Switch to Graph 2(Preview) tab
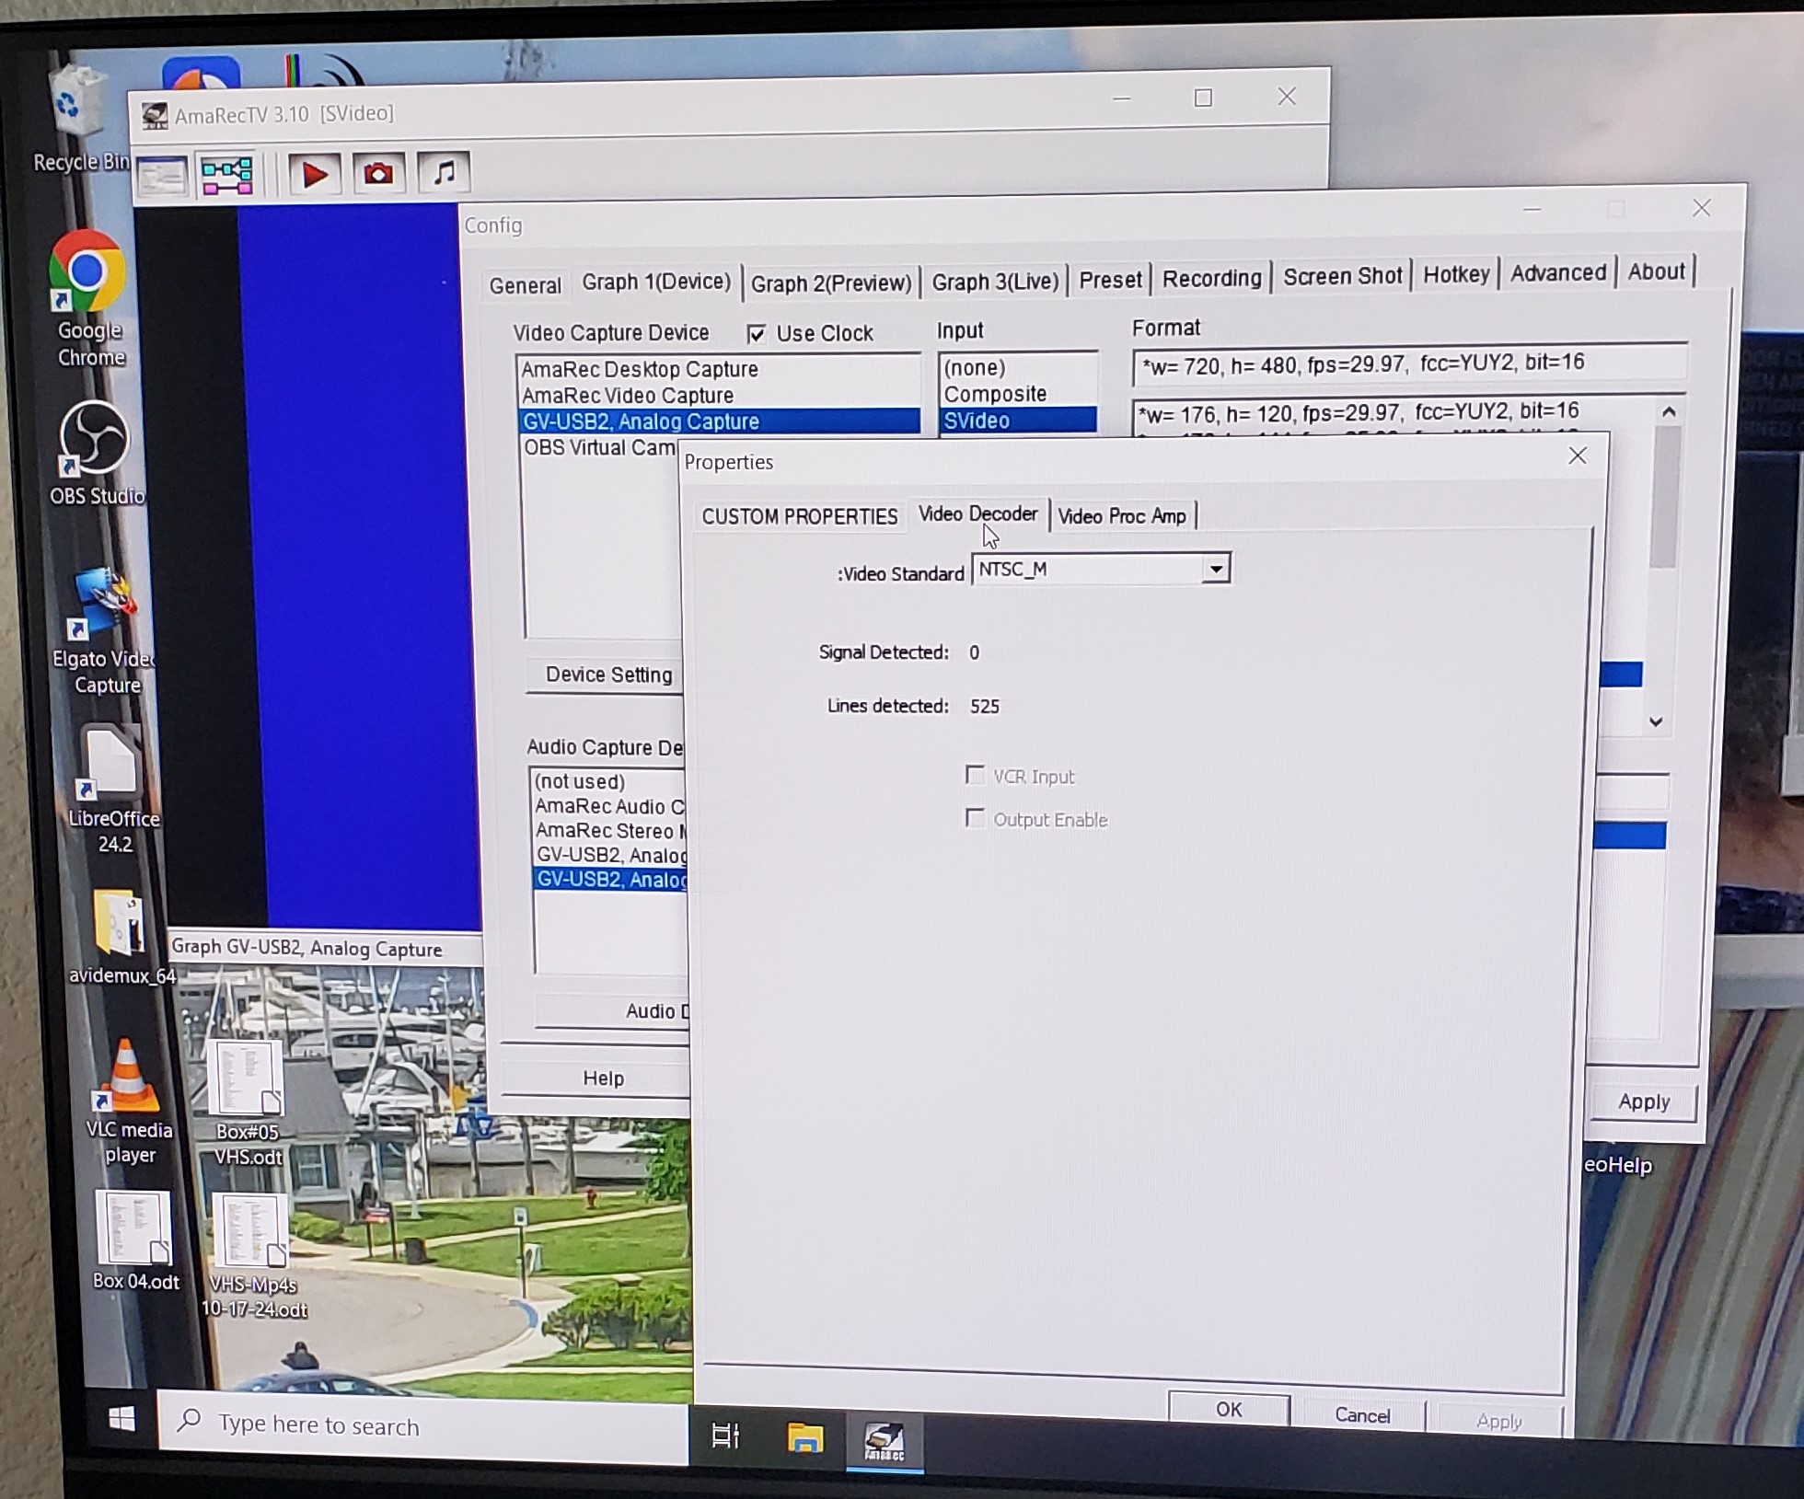 pyautogui.click(x=831, y=283)
